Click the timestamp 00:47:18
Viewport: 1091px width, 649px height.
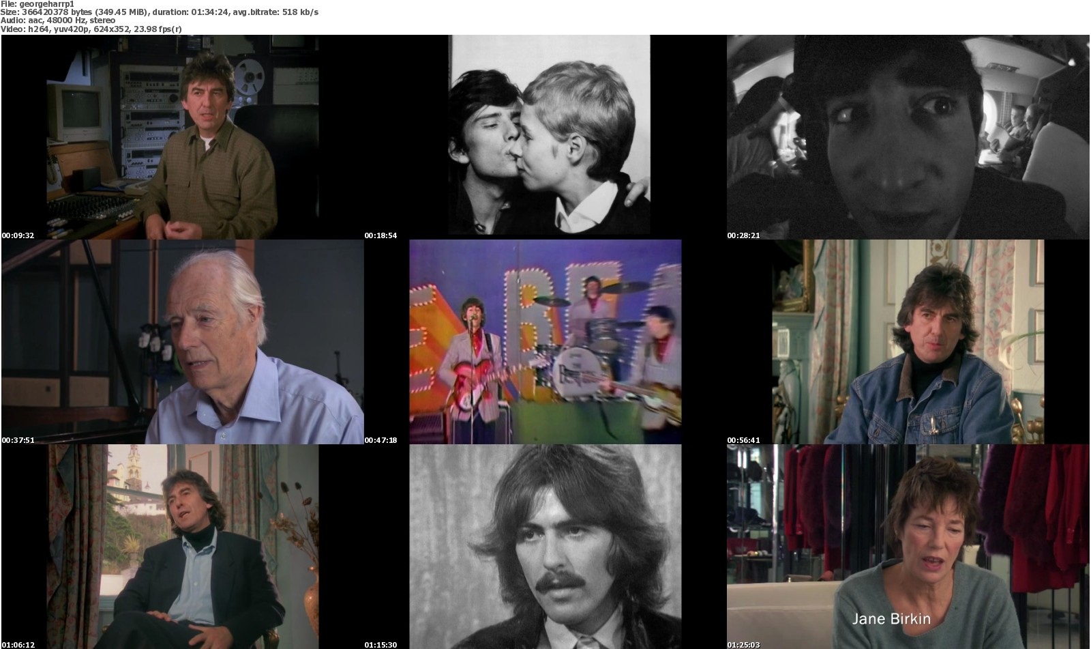[x=381, y=440]
